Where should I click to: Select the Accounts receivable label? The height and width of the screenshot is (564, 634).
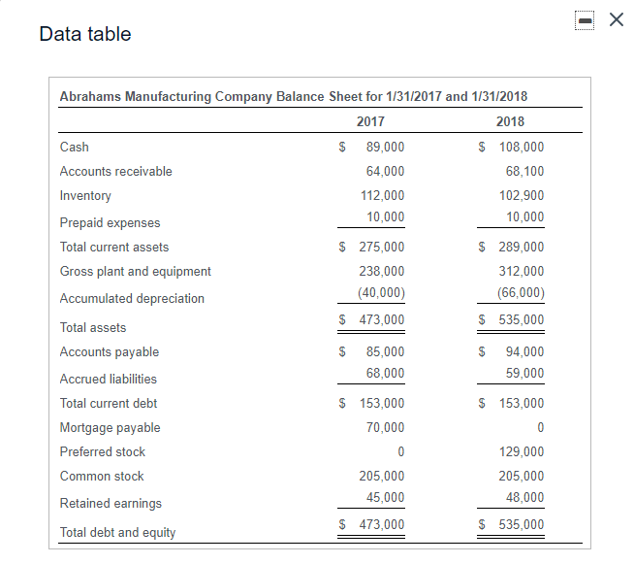[116, 171]
